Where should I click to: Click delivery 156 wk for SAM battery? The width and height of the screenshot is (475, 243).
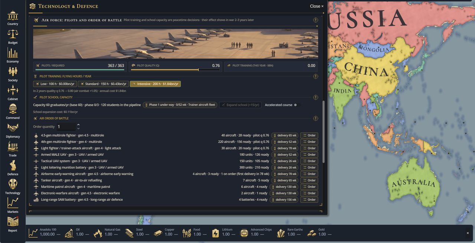[284, 200]
